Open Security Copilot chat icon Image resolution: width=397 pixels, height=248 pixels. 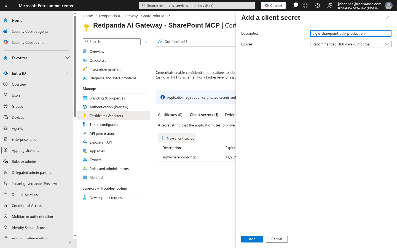6,42
